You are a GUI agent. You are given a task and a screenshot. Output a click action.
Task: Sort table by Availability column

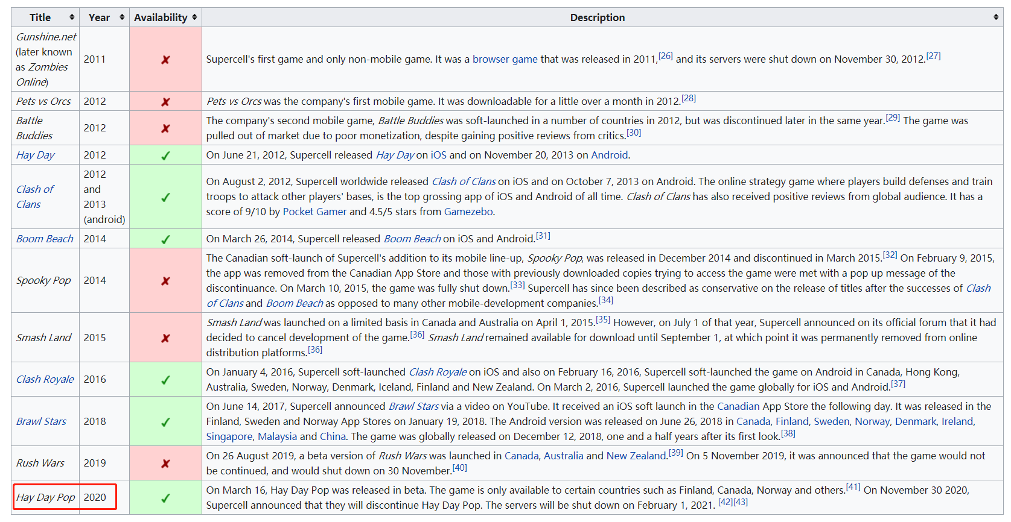point(165,17)
